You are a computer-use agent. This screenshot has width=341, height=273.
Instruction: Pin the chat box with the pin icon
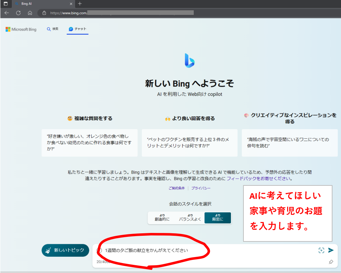tap(331, 262)
